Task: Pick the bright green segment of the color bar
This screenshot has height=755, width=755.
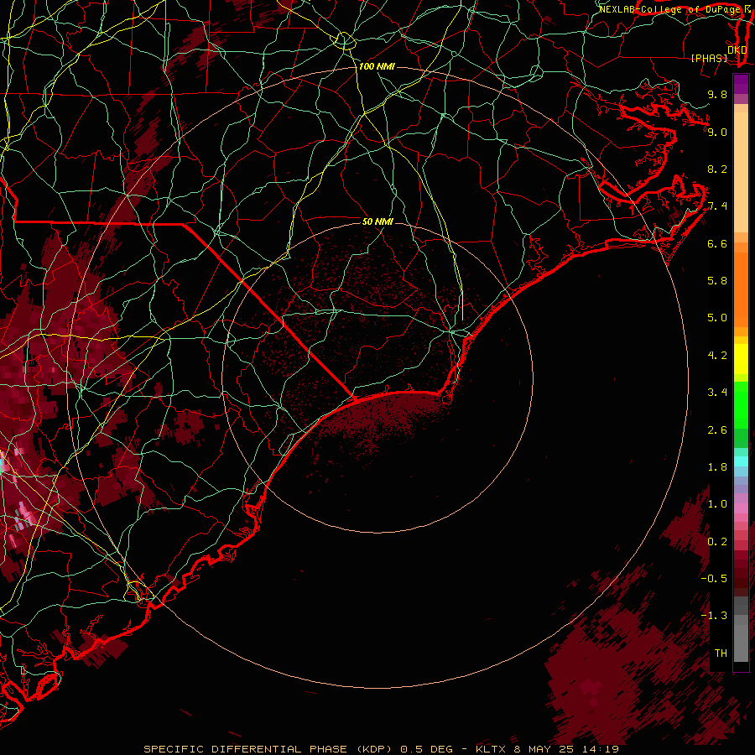Action: click(x=741, y=404)
